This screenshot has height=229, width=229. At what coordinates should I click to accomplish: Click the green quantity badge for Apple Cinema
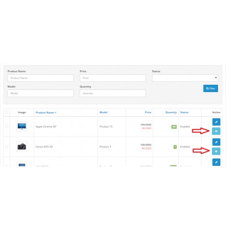pyautogui.click(x=174, y=127)
